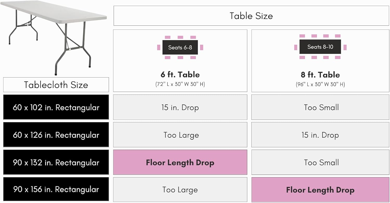390x203 pixels.
Task: Click "Too Large" in the 60 x 126 row
Action: (181, 135)
